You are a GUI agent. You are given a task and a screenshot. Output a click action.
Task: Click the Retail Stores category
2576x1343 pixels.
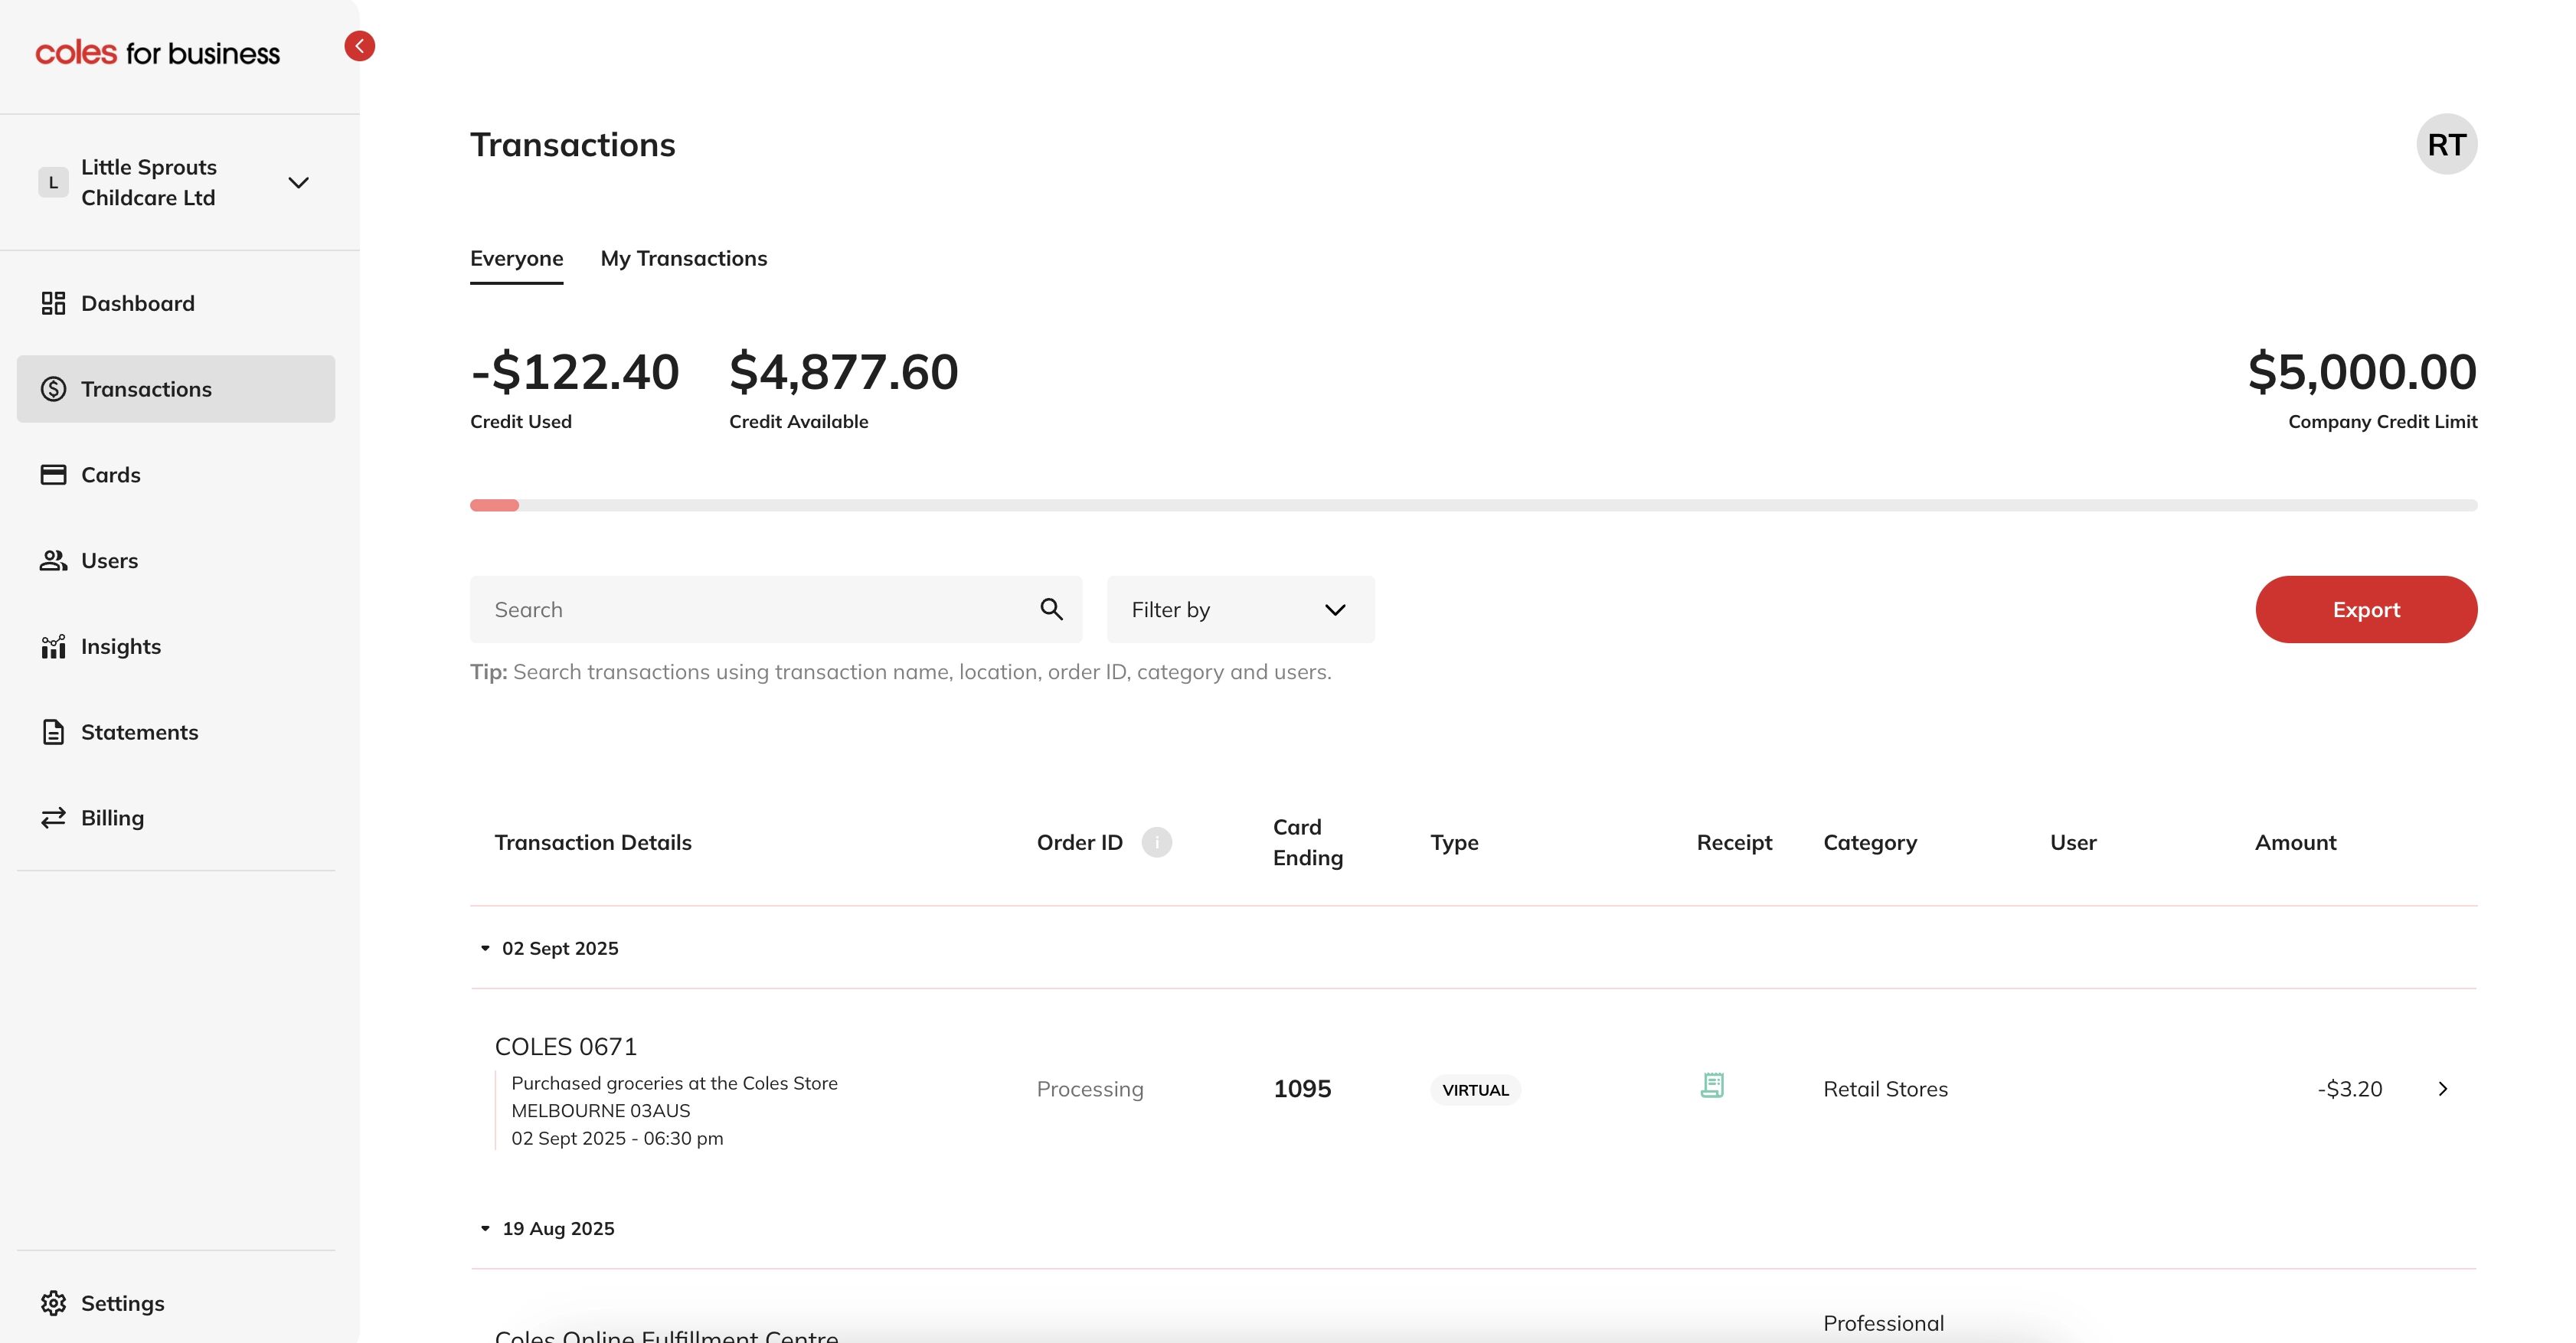click(x=1885, y=1089)
